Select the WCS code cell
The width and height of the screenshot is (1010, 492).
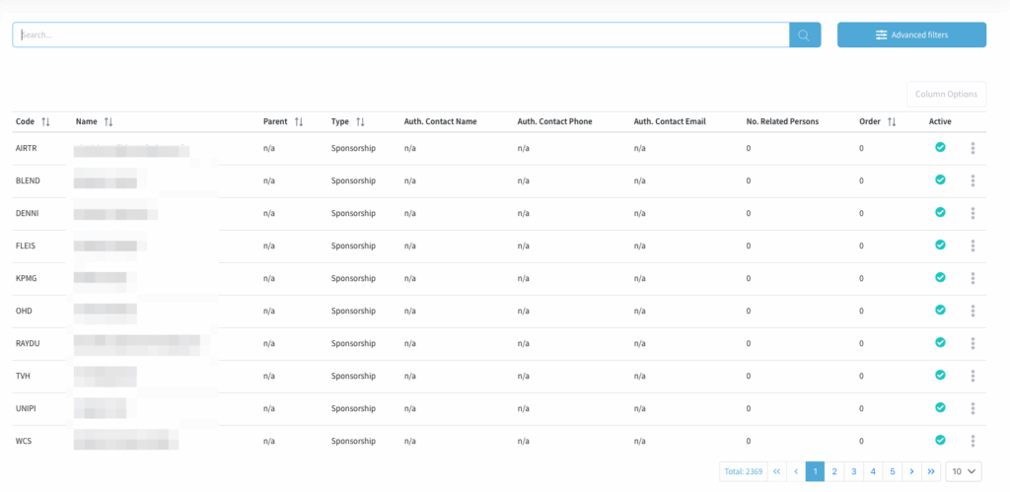24,441
